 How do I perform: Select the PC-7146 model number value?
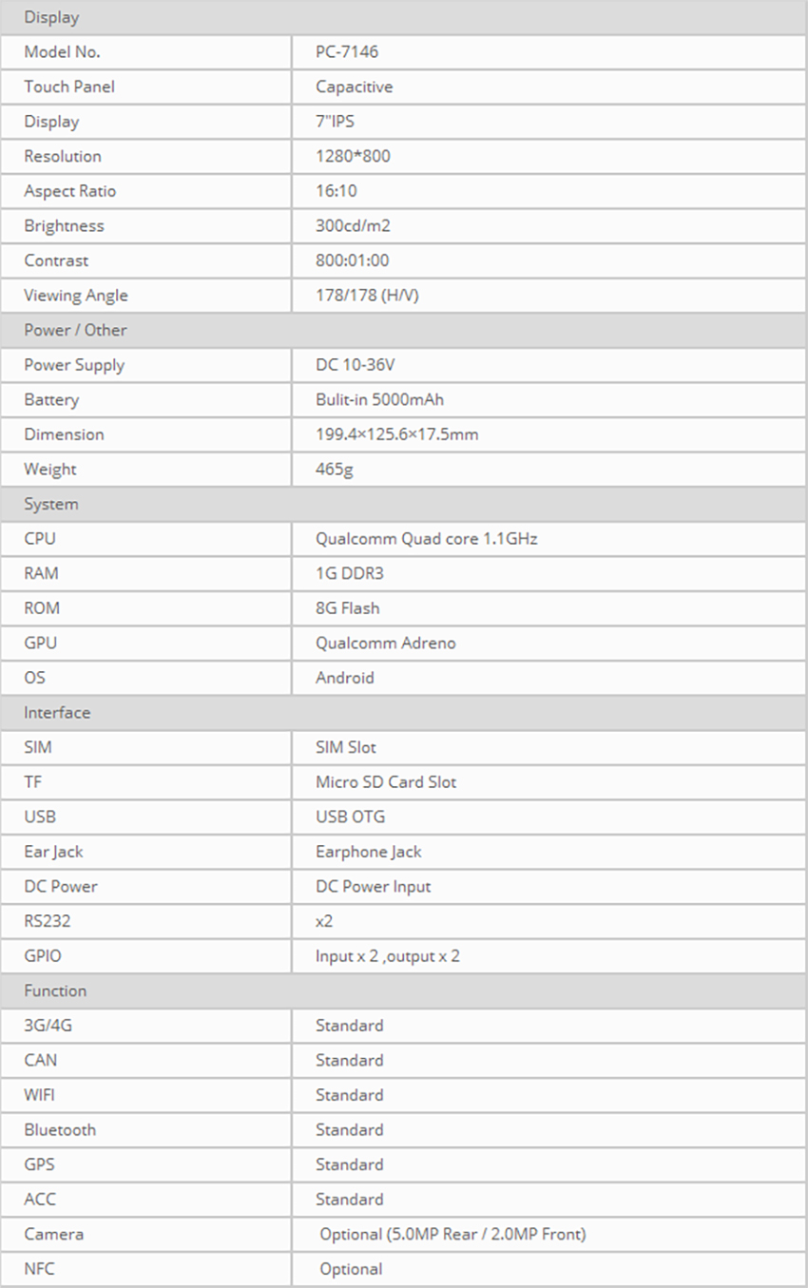(347, 52)
